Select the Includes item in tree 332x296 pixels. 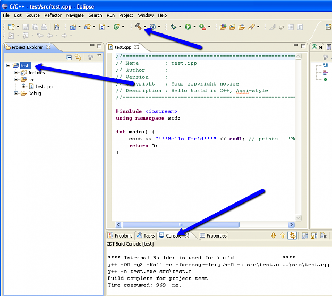point(37,73)
